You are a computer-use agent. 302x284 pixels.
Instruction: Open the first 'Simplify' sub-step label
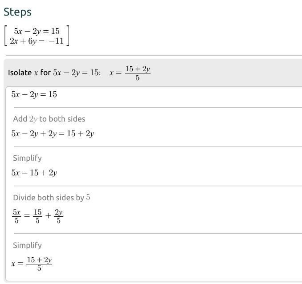point(27,158)
